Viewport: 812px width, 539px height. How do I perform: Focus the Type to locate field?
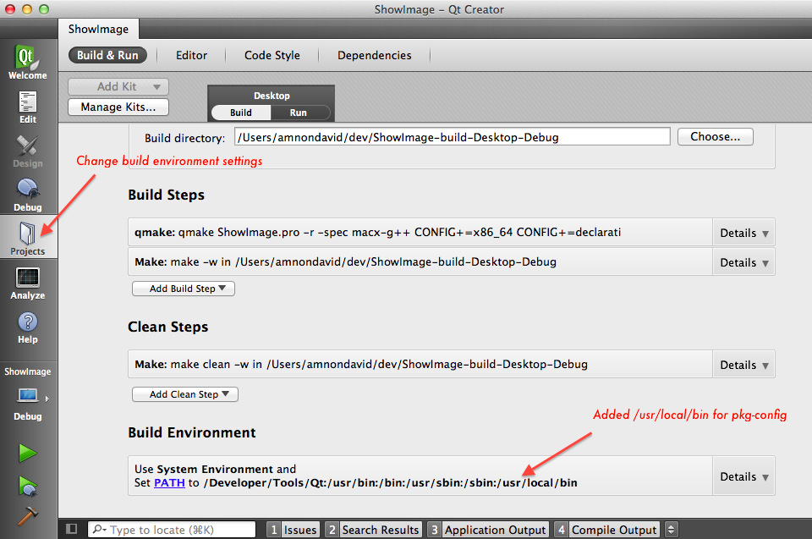(173, 530)
